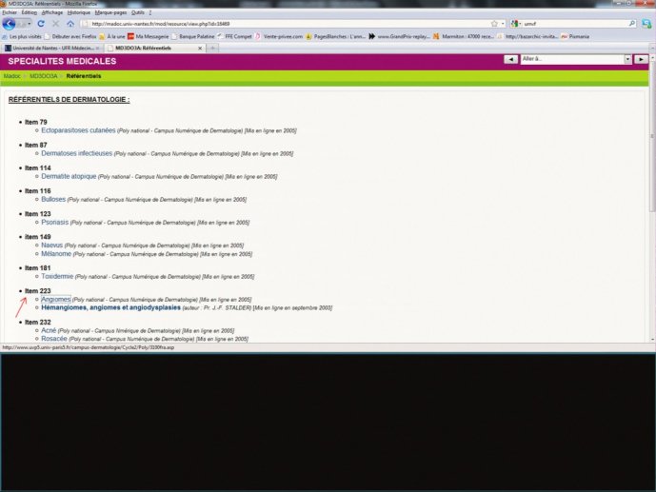
Task: Go to the Home page icon
Action: (70, 24)
